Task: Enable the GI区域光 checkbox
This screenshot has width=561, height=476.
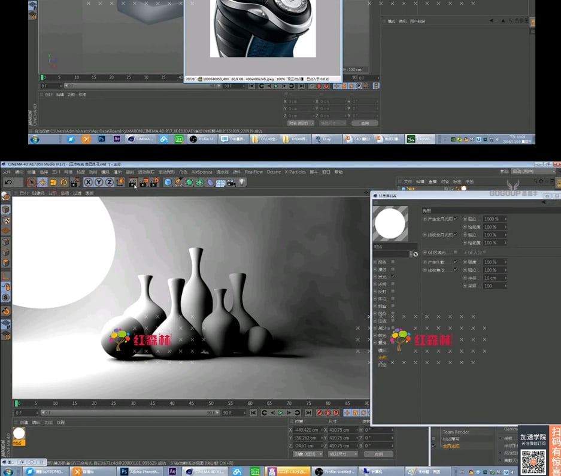Action: [x=456, y=252]
